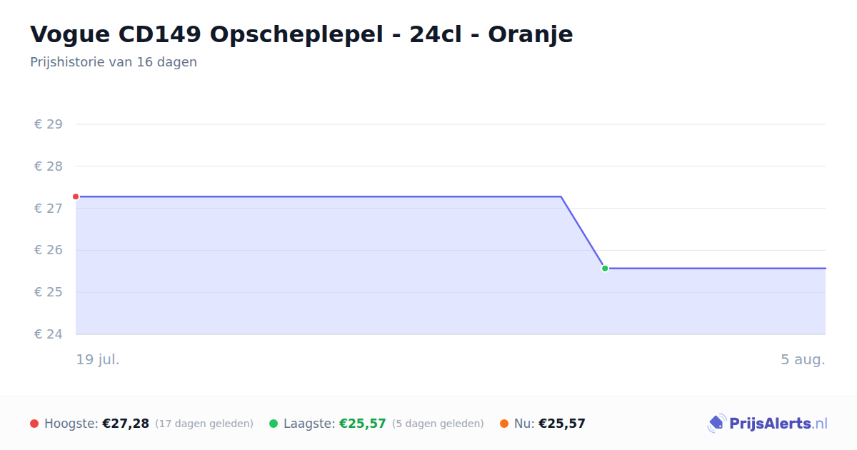Click the green lowest-price dot on chart
The width and height of the screenshot is (857, 450).
(x=605, y=269)
